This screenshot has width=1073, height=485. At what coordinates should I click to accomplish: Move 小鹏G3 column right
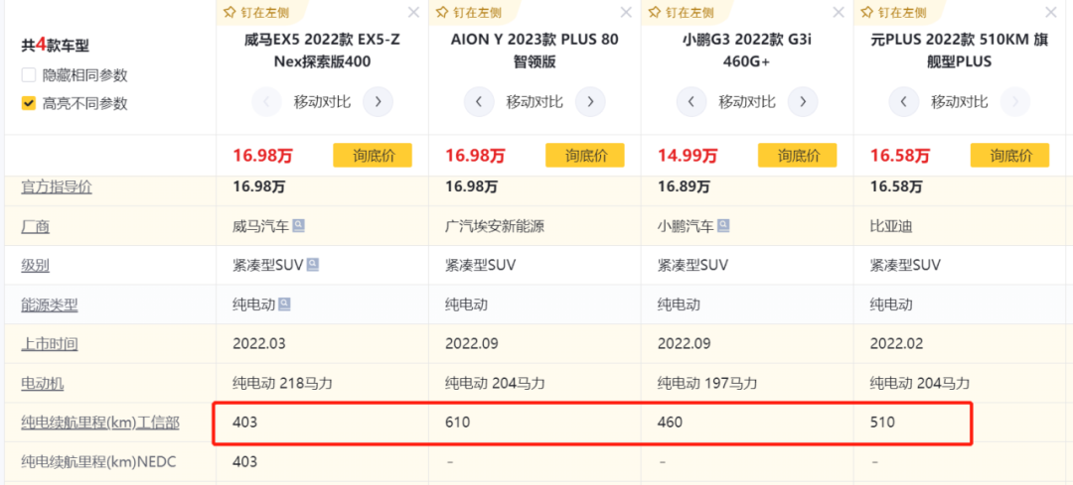tap(802, 102)
